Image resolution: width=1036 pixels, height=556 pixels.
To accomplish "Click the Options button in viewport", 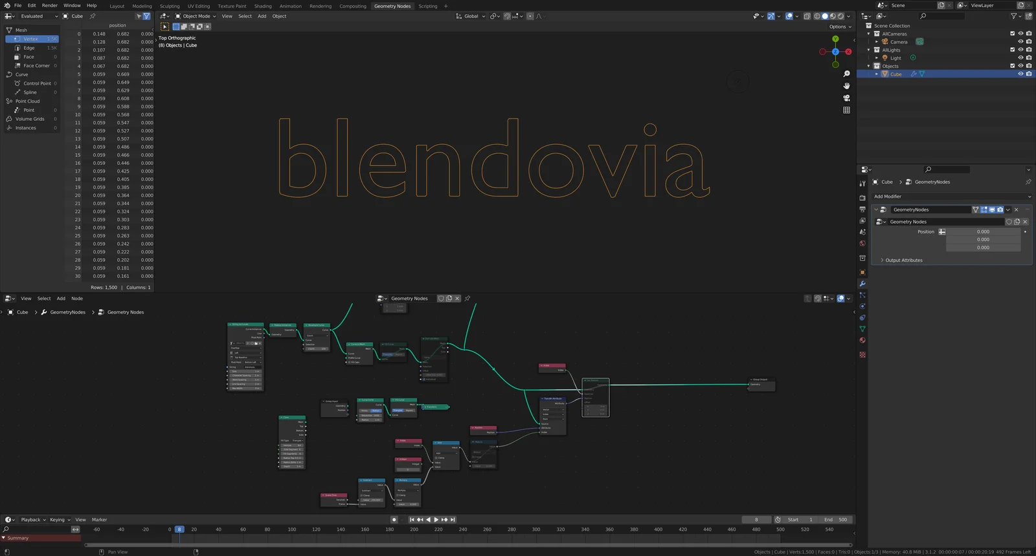I will 840,27.
